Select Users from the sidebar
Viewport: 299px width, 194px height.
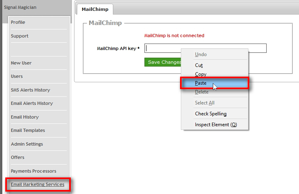(x=17, y=76)
